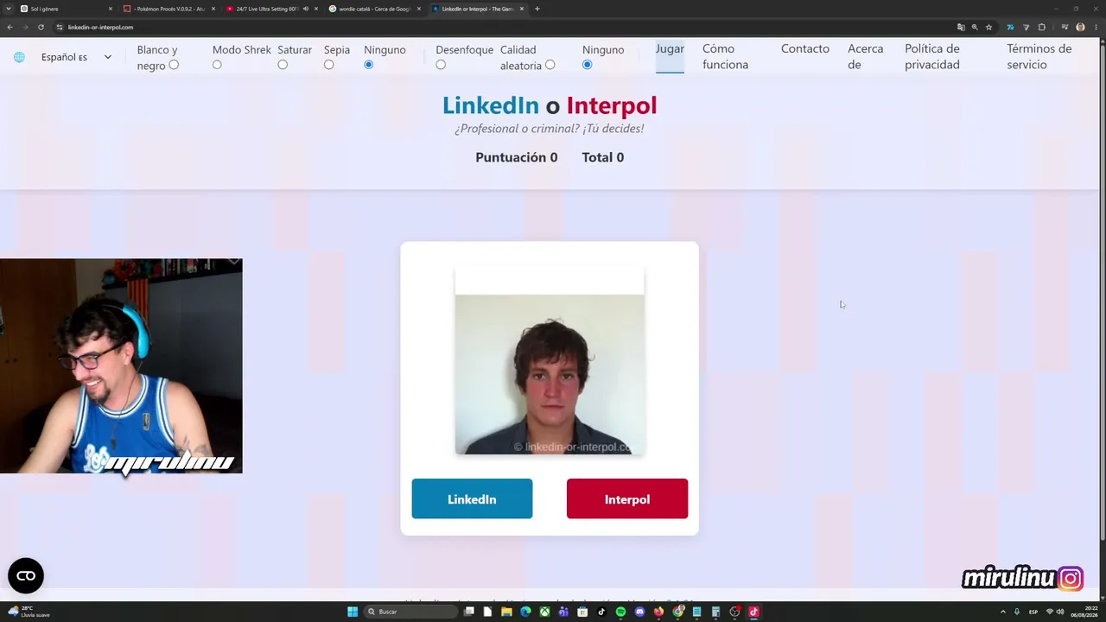Open the Contacto page

[805, 49]
